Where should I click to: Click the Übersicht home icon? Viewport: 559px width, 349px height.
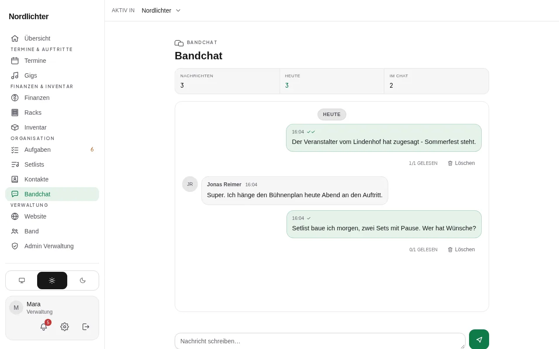(15, 38)
